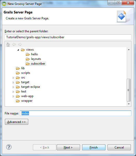136x156 pixels.
Task: Click the hello folder icon
Action: tap(28, 54)
